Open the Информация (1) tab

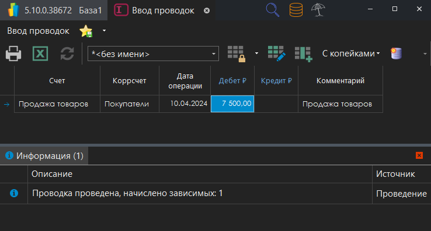pos(44,155)
